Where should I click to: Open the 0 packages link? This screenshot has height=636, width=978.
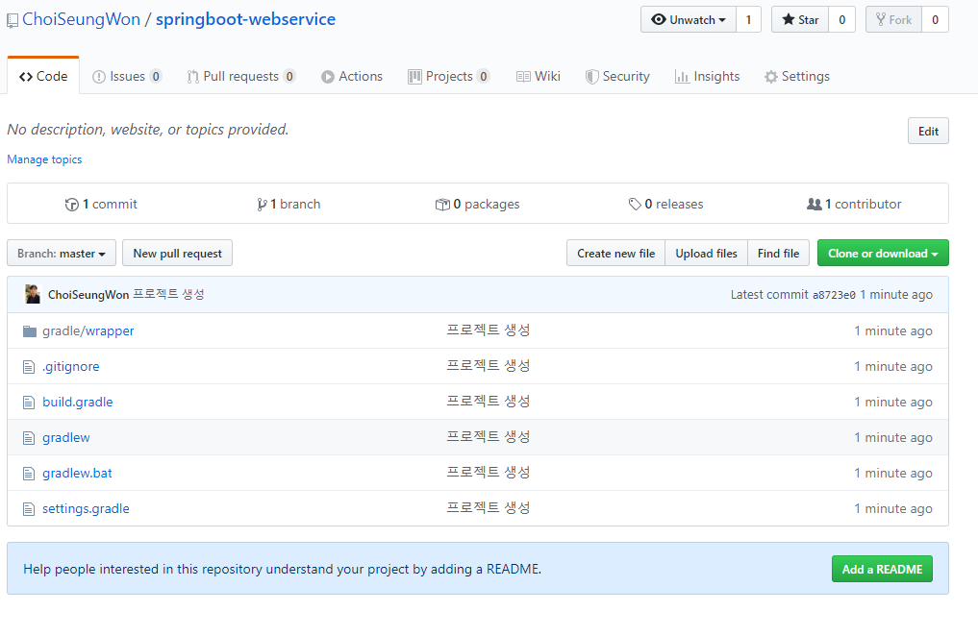[477, 205]
